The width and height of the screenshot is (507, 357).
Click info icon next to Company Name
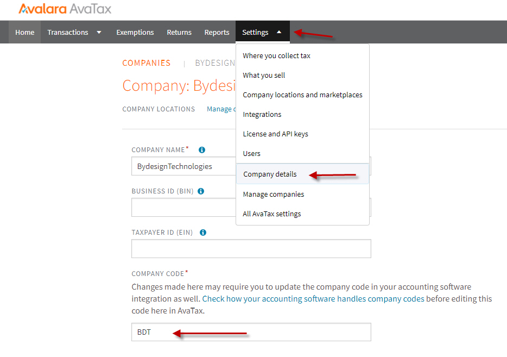click(x=202, y=150)
